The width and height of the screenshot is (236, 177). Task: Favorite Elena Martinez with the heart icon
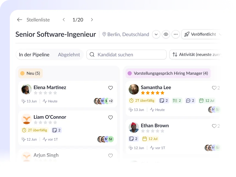tap(110, 88)
